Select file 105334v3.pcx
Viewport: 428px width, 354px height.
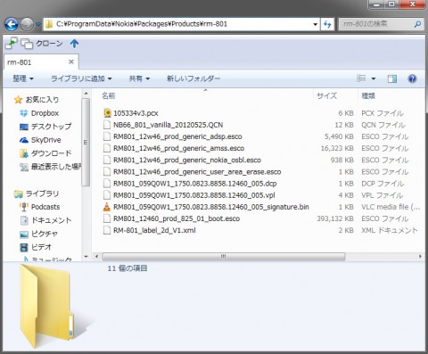pyautogui.click(x=136, y=113)
